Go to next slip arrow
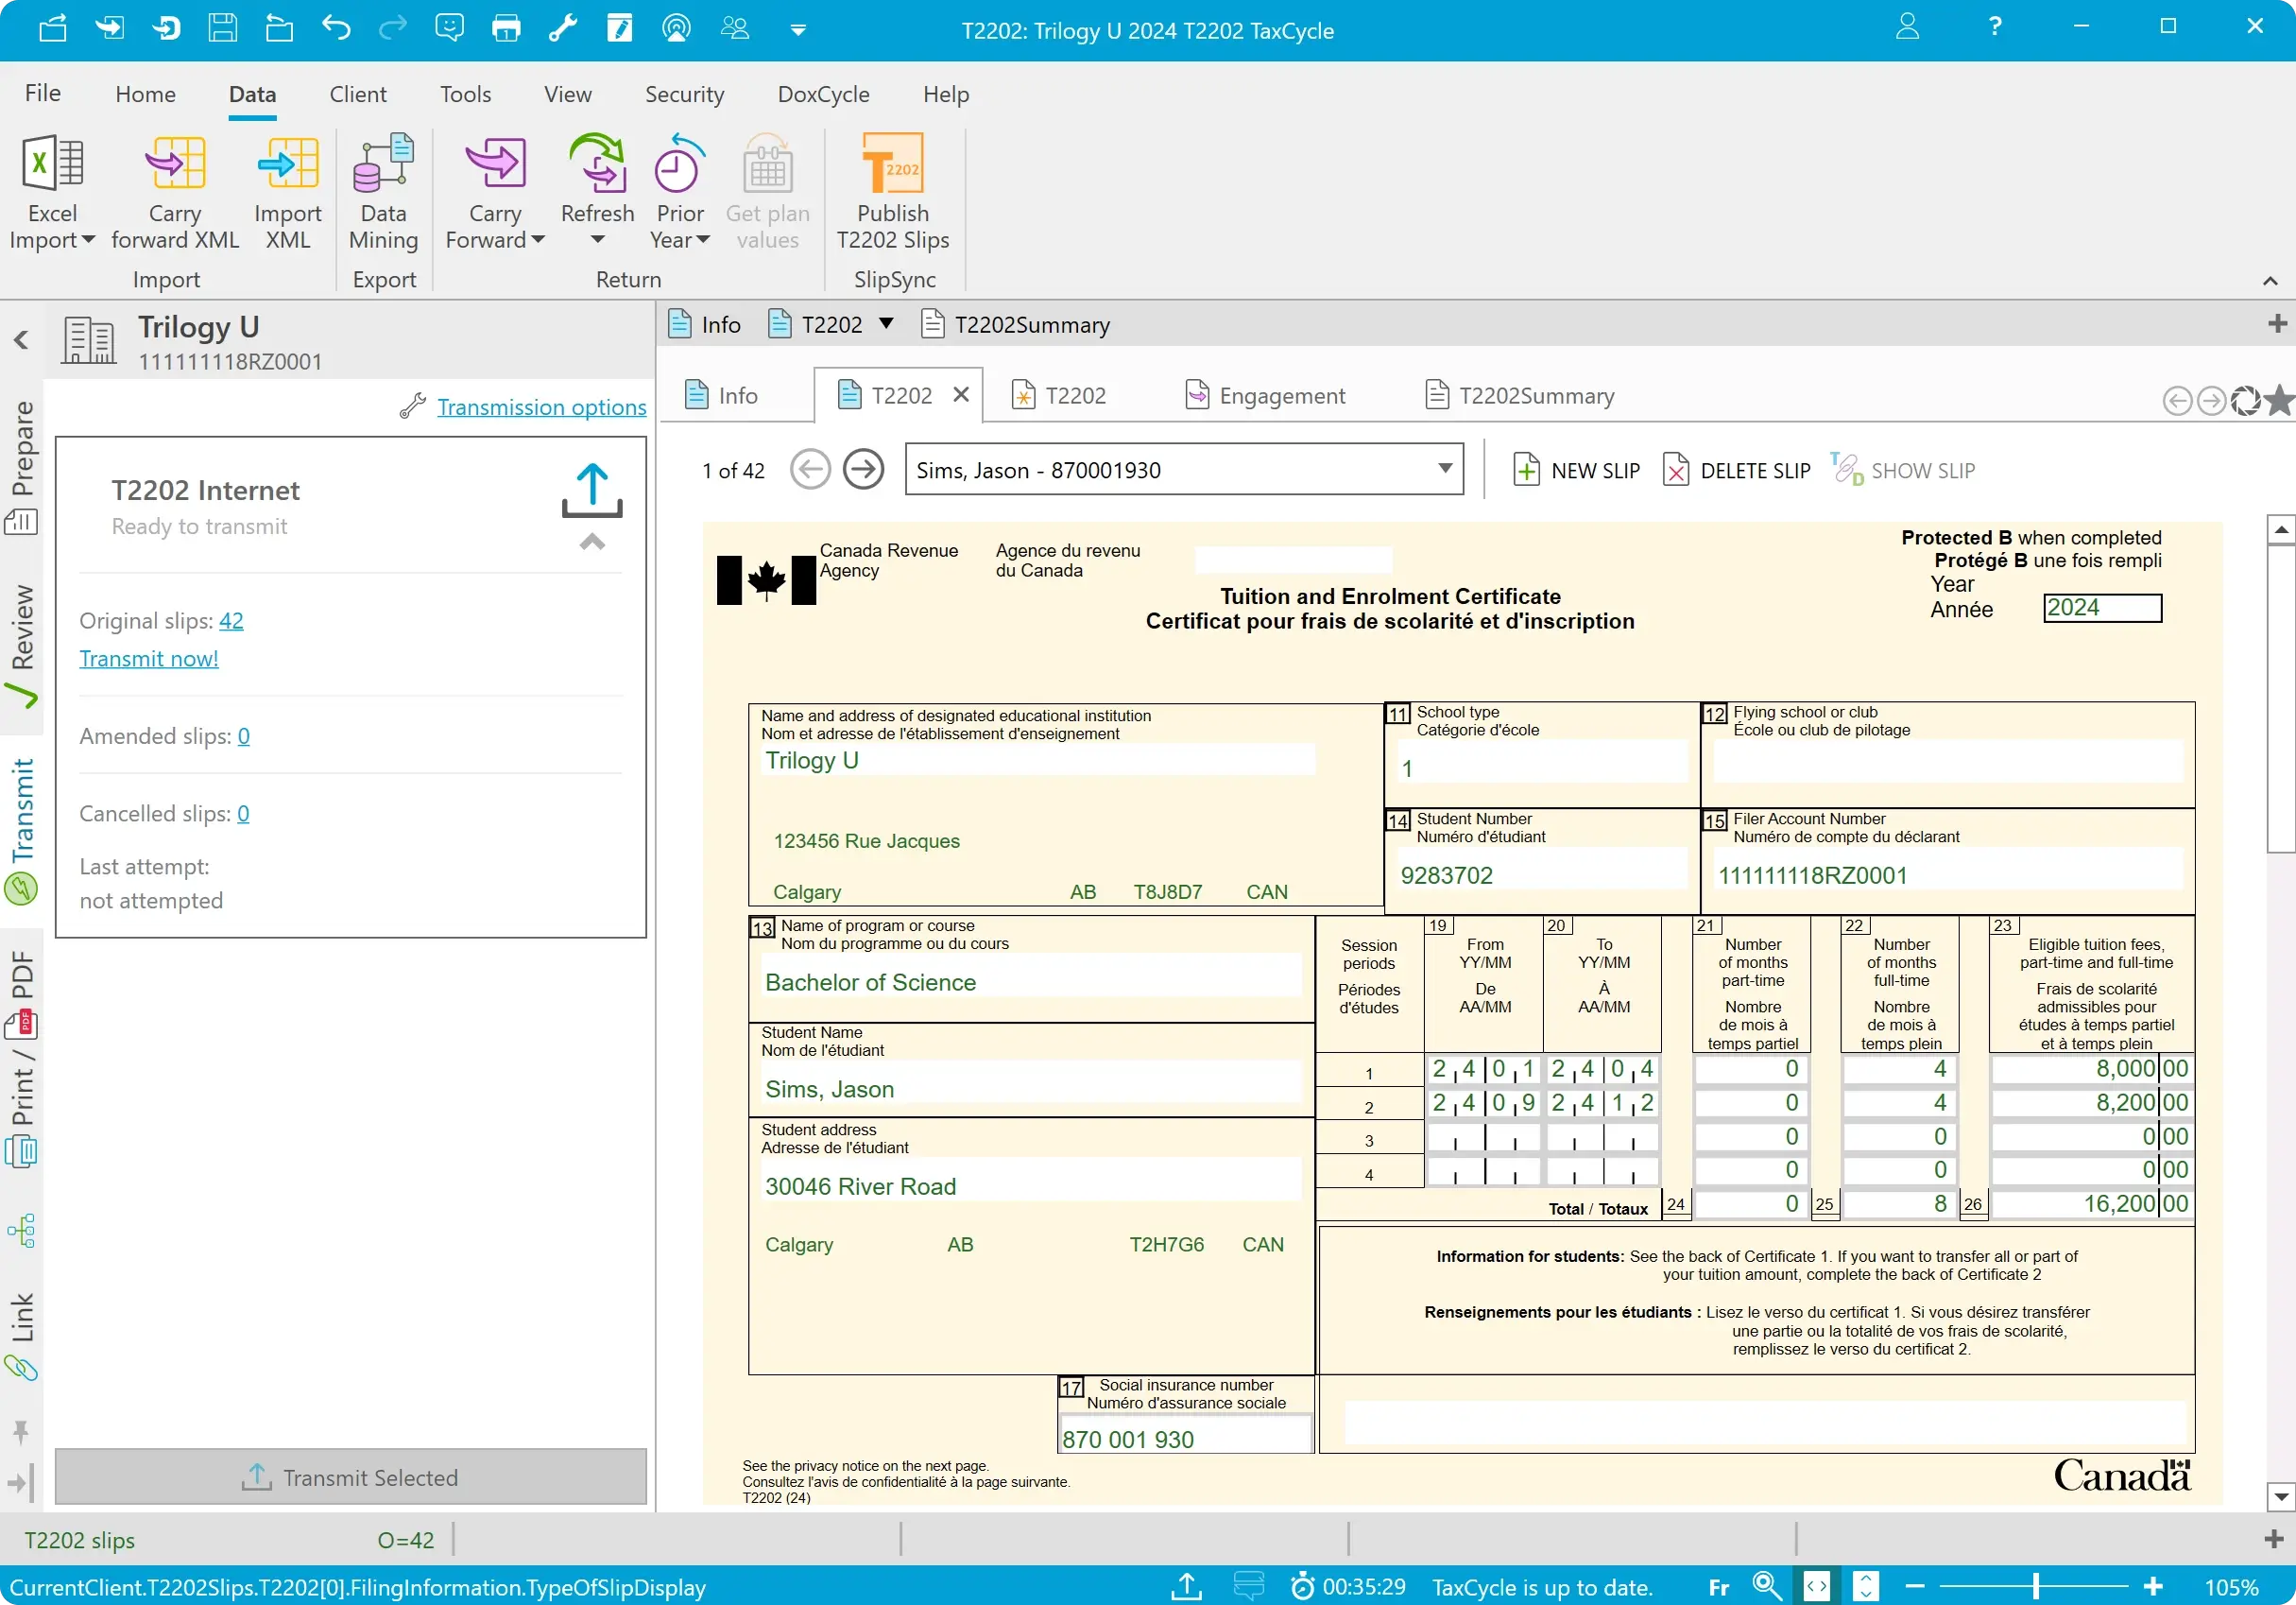Viewport: 2296px width, 1605px height. (x=863, y=471)
